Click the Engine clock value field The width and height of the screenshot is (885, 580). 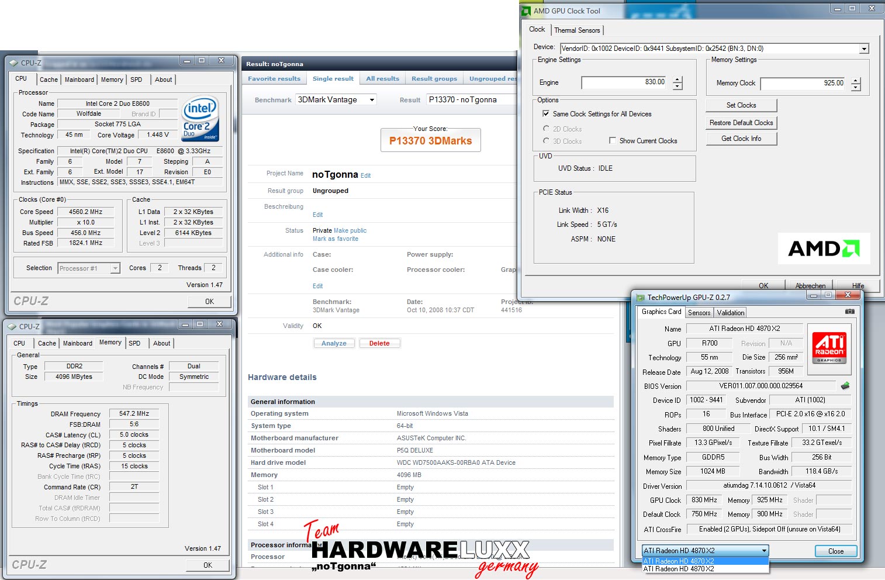point(624,82)
